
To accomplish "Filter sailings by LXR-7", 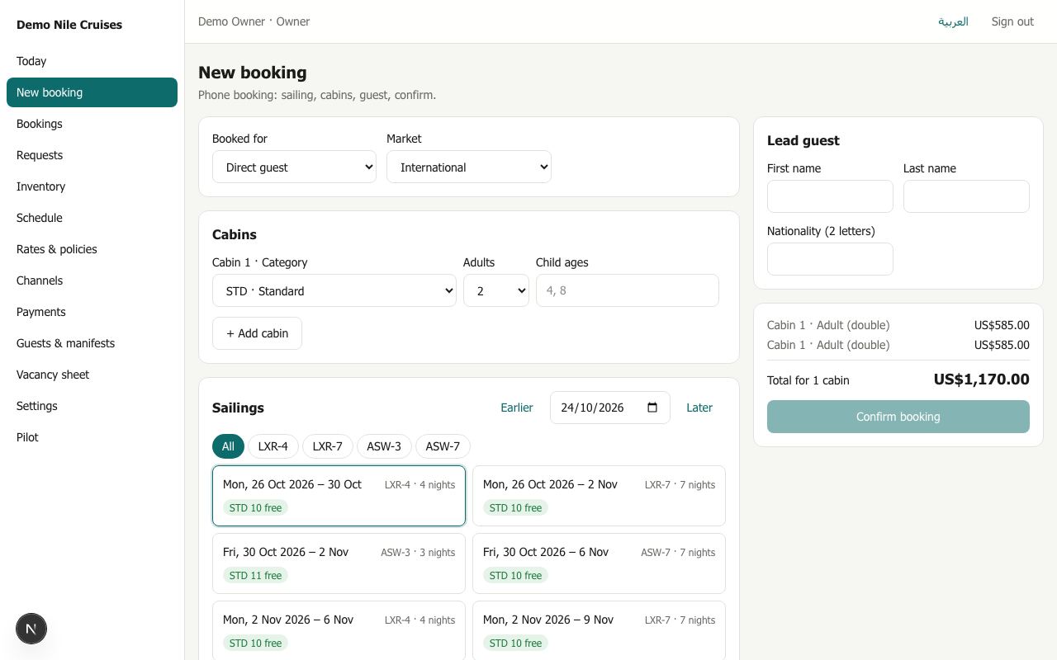I will point(328,446).
